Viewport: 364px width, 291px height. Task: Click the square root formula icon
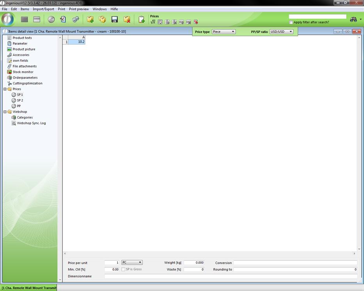tap(153, 22)
